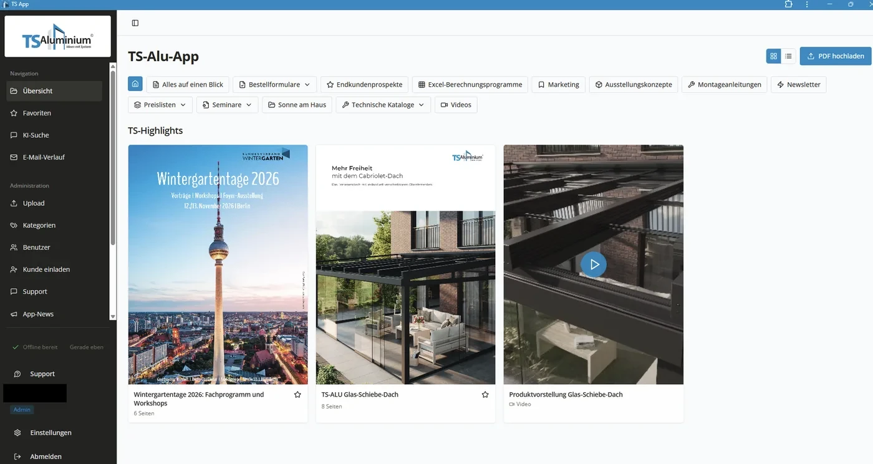The image size is (873, 464).
Task: Open KI-Suche page
Action: pyautogui.click(x=54, y=135)
